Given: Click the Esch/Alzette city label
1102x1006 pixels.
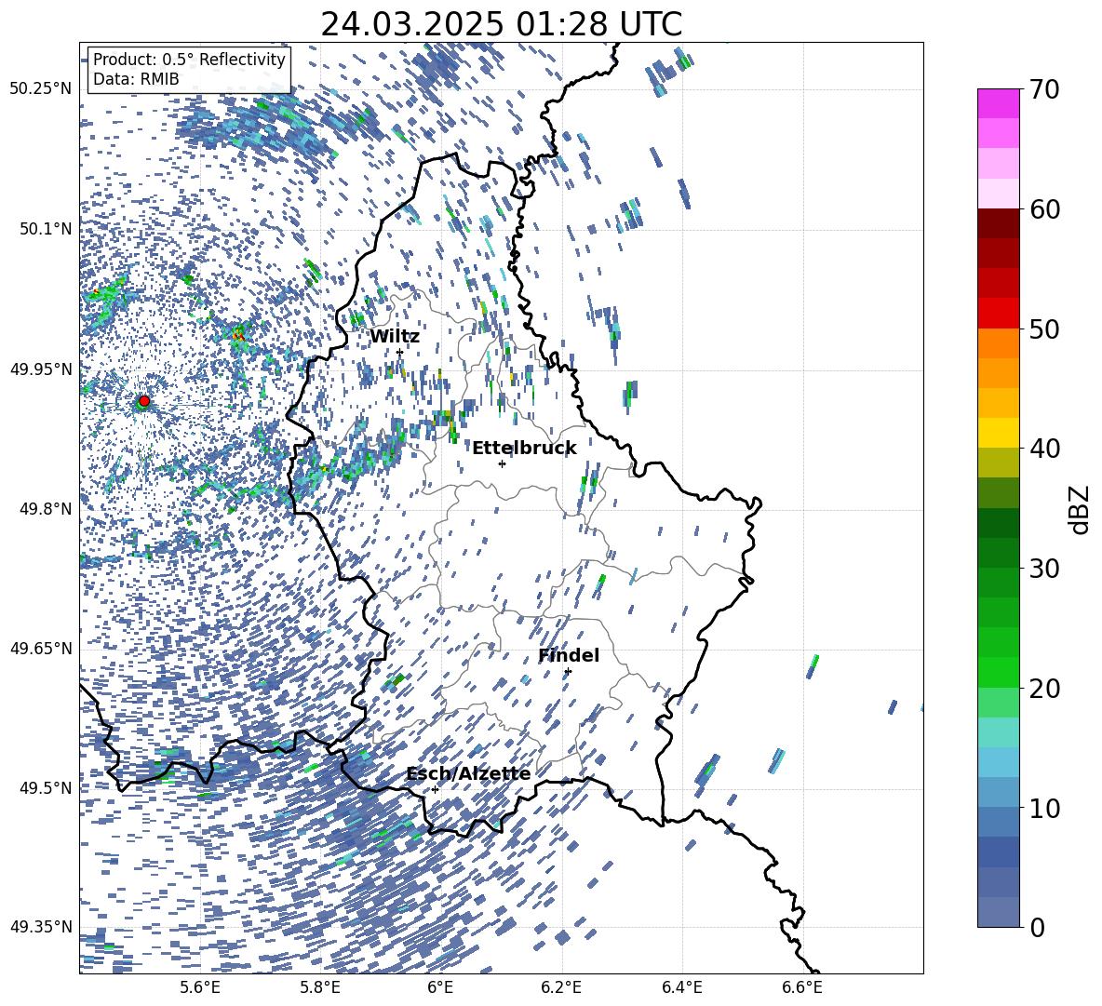Looking at the screenshot, I should [468, 774].
